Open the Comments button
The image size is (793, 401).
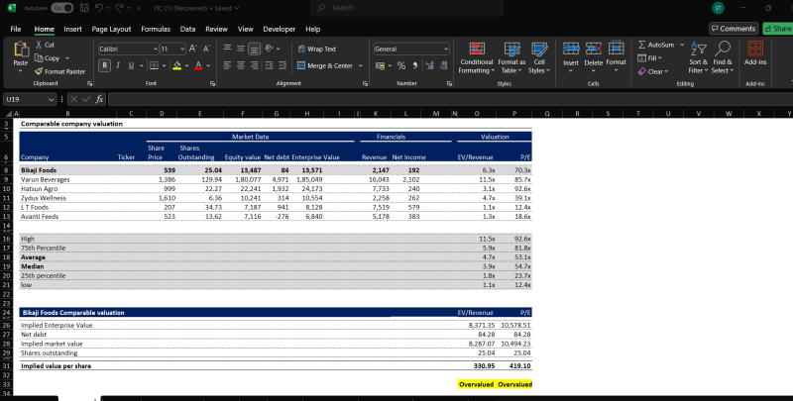(734, 29)
